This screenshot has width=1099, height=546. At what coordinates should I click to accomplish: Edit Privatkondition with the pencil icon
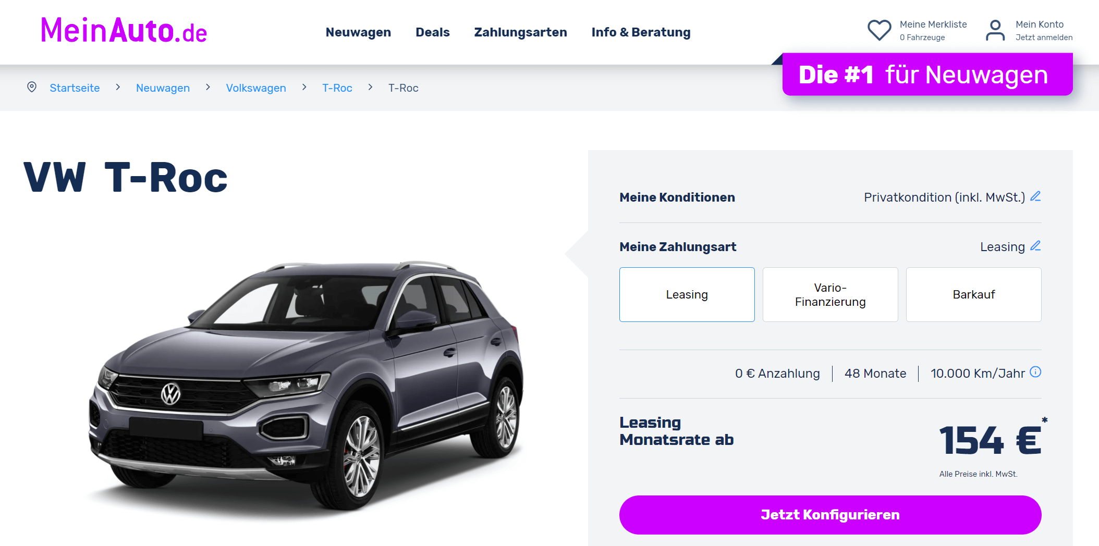tap(1035, 196)
